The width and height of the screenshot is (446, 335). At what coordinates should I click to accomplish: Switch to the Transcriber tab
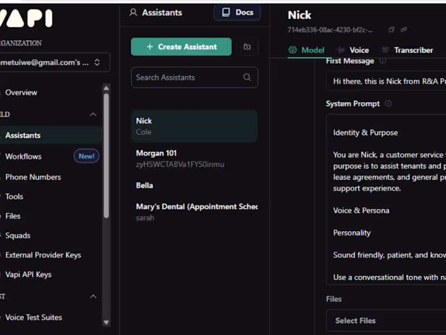(408, 50)
